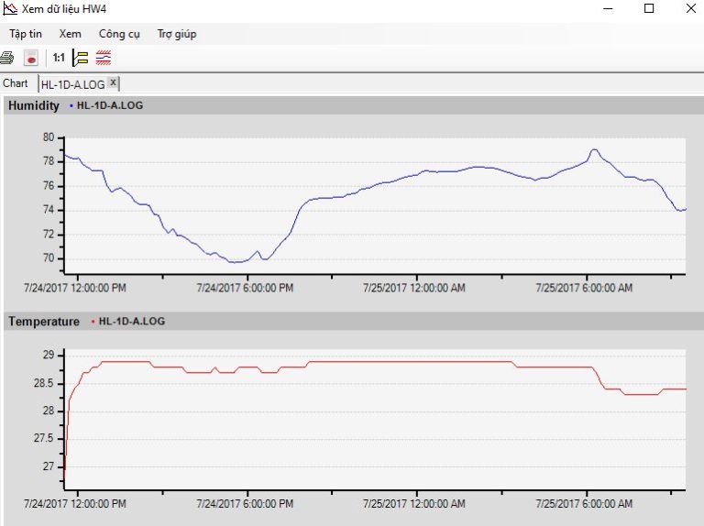Switch to the Chart tab
Screen dimensions: 704x526
pos(16,83)
